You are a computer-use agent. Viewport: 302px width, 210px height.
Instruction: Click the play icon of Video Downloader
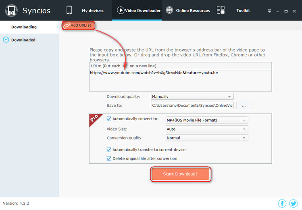[x=121, y=10]
